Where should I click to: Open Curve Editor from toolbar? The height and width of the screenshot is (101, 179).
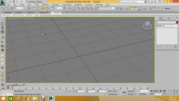(x=136, y=8)
